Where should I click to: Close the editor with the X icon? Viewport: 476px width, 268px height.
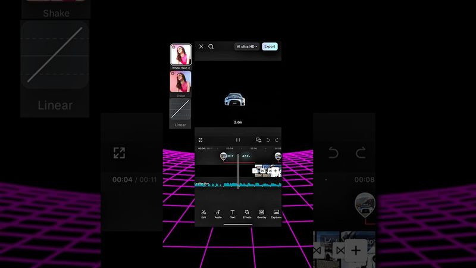click(x=201, y=46)
